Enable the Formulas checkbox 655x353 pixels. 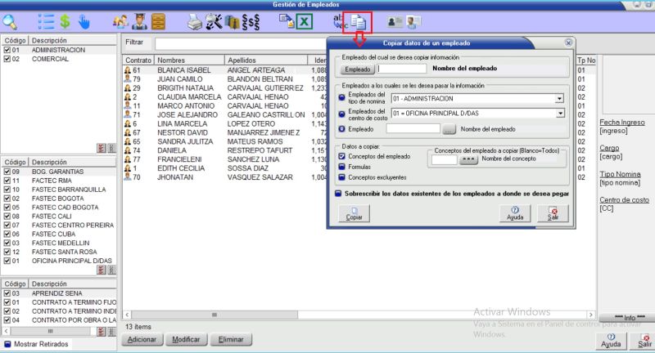(x=341, y=166)
